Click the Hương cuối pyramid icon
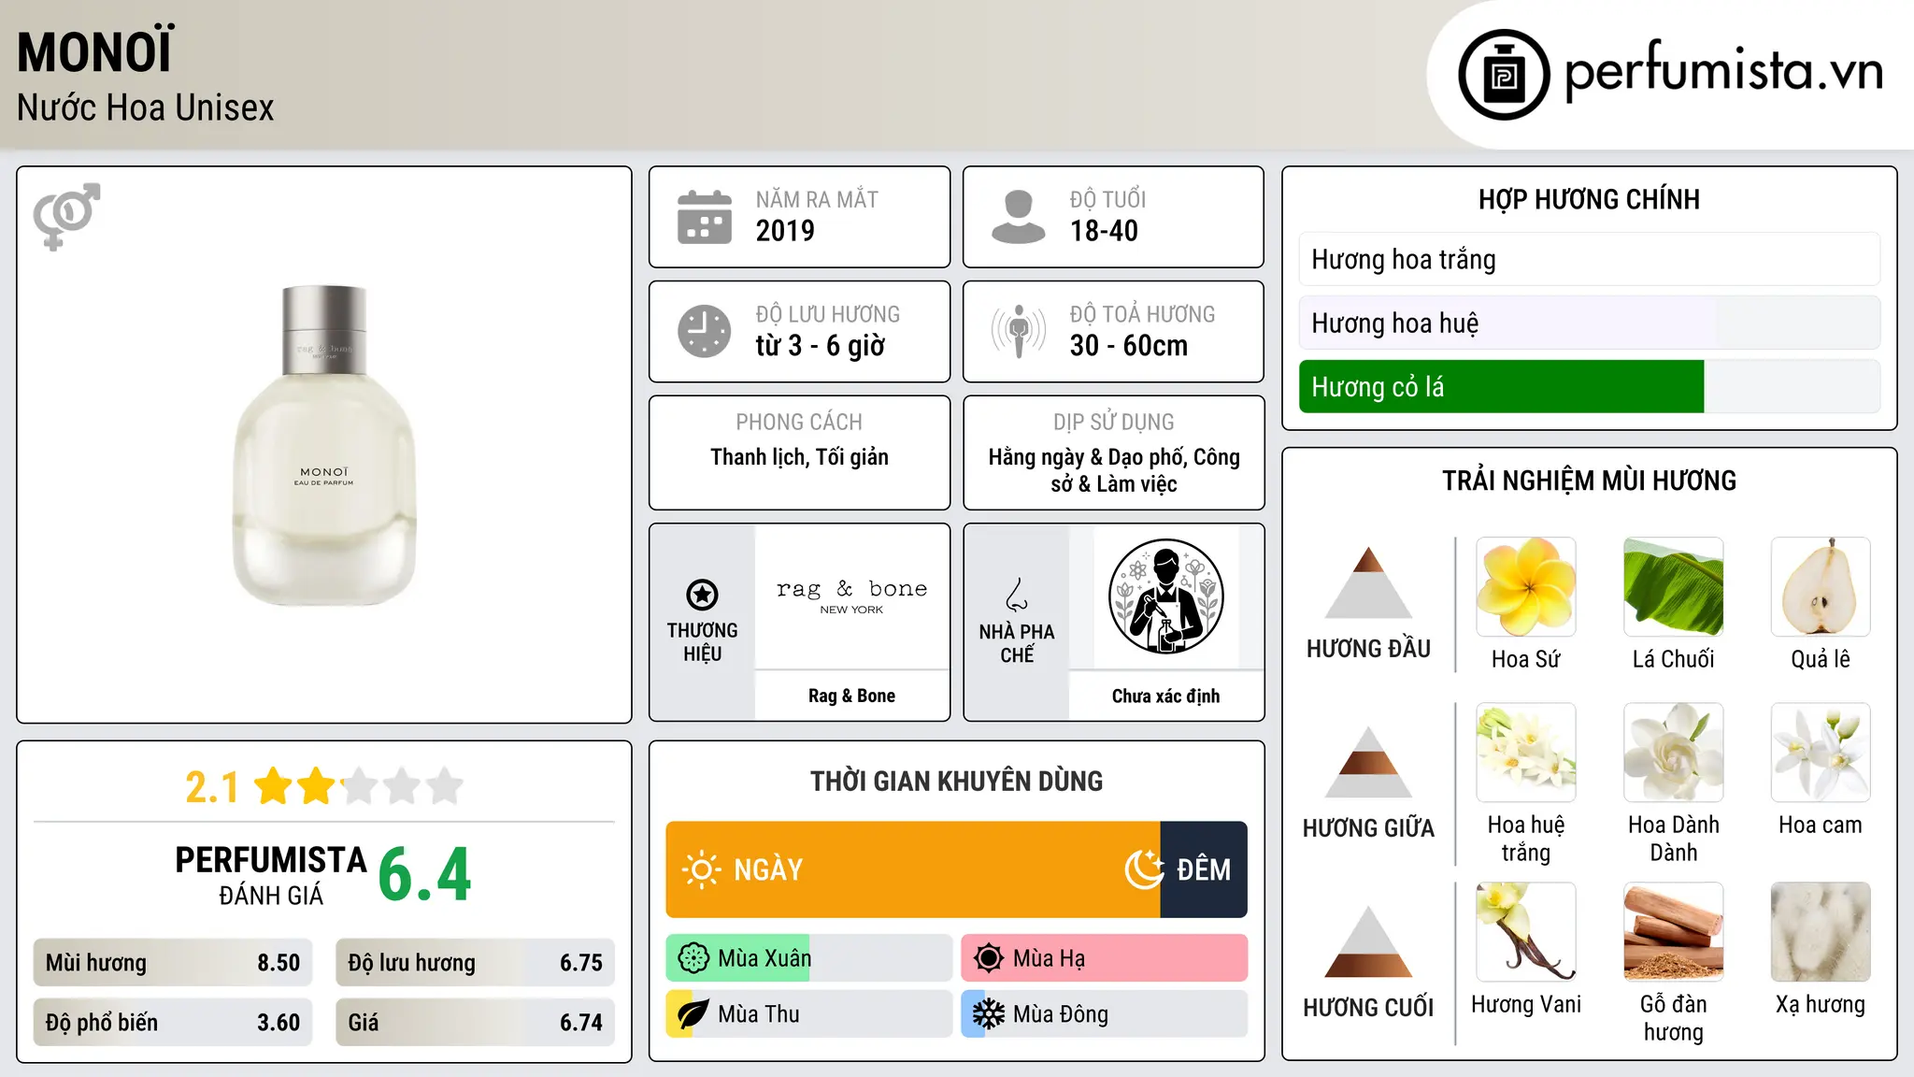 pos(1368,941)
